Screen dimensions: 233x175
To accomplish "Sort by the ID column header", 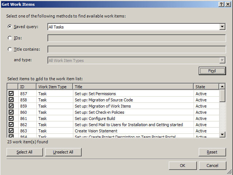I will pos(27,87).
